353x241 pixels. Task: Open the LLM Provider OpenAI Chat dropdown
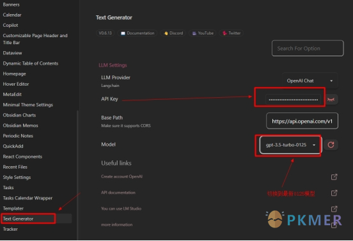(x=310, y=81)
